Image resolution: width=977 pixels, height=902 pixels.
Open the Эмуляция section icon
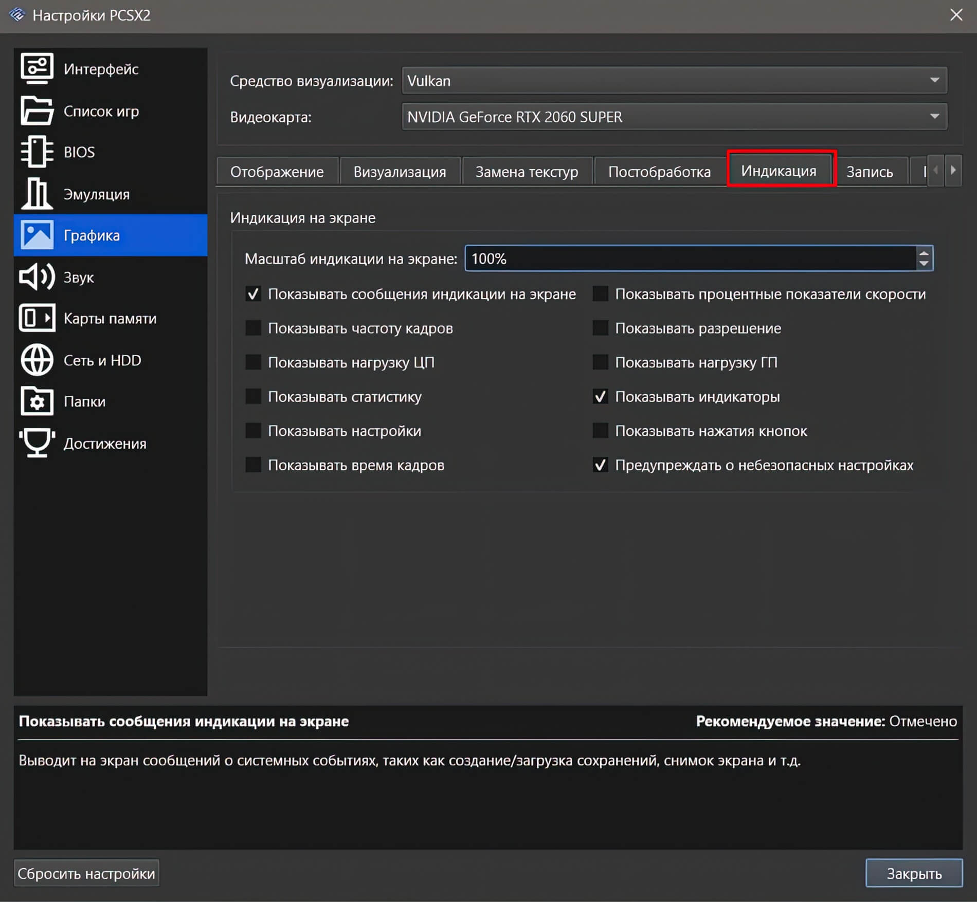click(37, 194)
